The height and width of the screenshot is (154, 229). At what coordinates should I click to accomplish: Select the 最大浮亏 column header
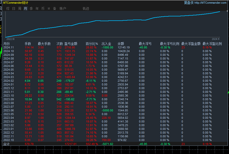click(x=145, y=44)
